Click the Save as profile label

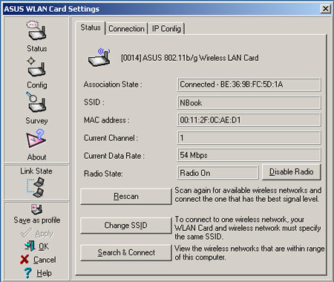37,220
